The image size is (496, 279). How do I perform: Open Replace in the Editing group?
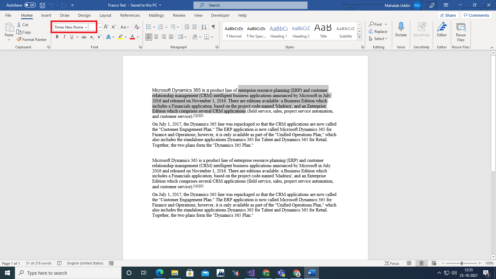click(x=379, y=31)
